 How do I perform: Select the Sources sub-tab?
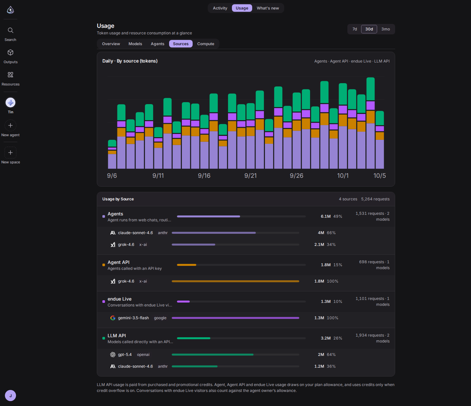point(181,44)
